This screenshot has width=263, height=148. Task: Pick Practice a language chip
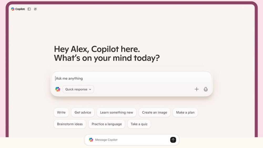[x=107, y=124]
